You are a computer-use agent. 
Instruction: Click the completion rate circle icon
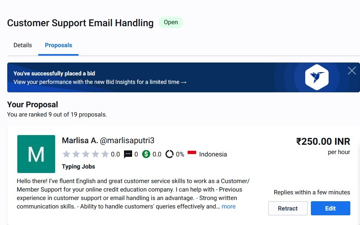coord(170,154)
